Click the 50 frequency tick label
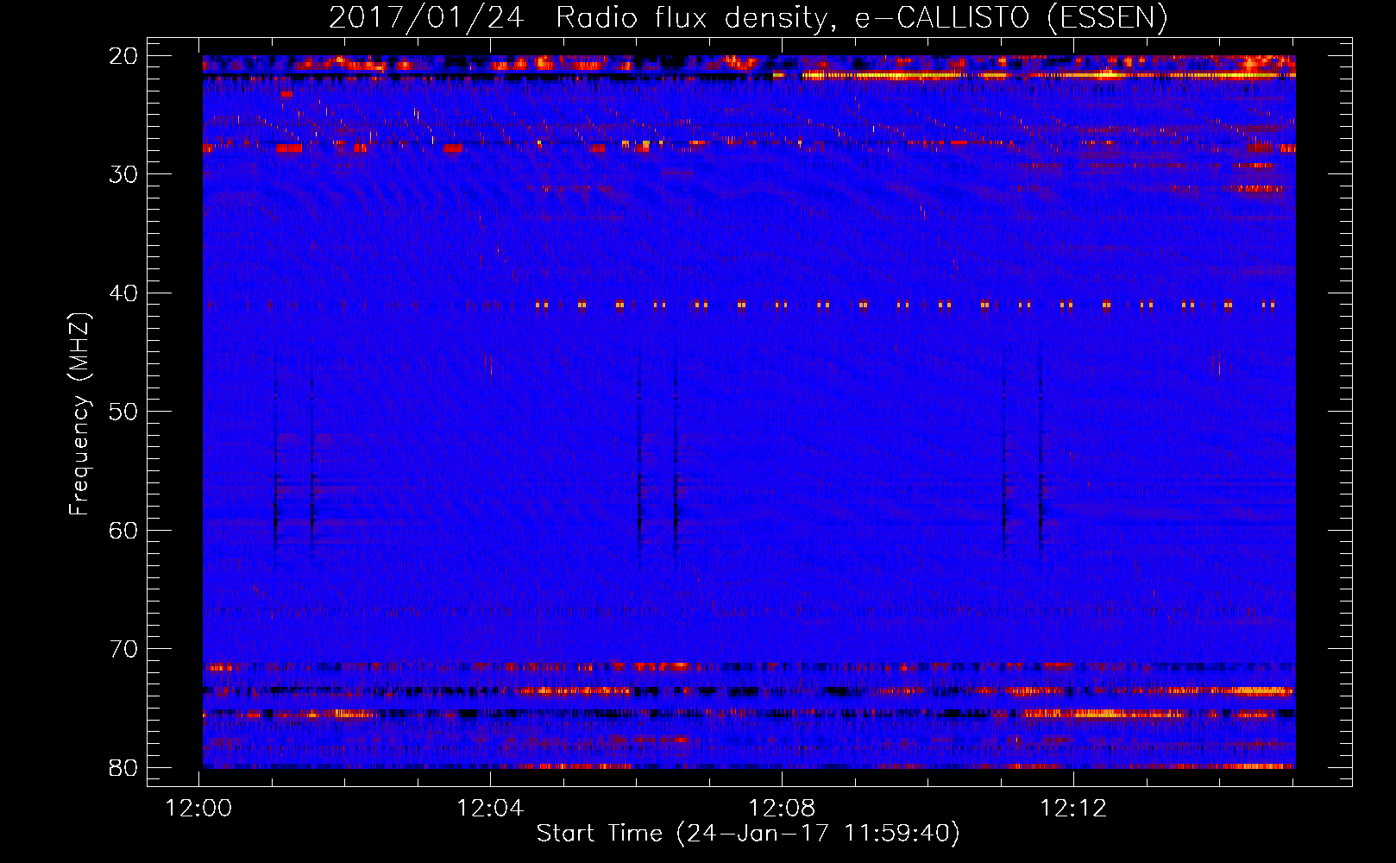The width and height of the screenshot is (1396, 863). point(123,412)
